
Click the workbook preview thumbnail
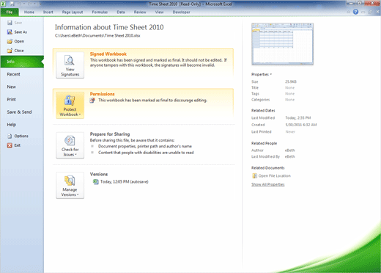(282, 44)
